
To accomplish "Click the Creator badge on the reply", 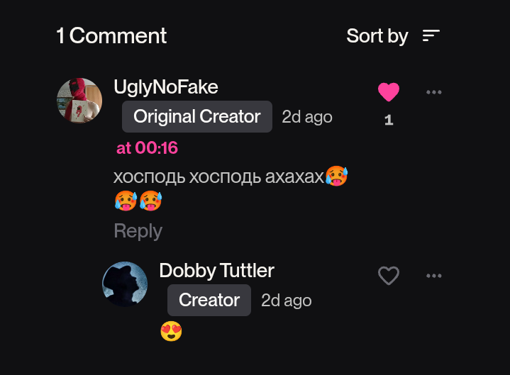I will (209, 300).
